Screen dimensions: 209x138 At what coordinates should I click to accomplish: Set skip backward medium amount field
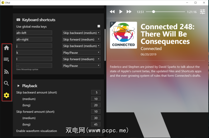(96, 99)
